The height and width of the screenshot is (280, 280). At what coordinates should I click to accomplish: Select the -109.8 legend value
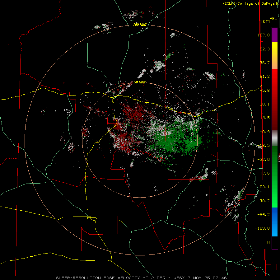[x=263, y=228]
